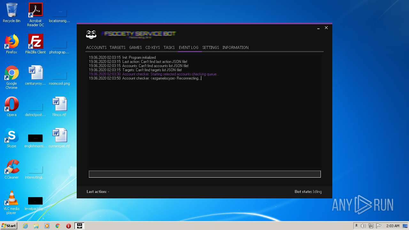
Task: Open Chrome from the taskbar
Action: pyautogui.click(x=58, y=226)
